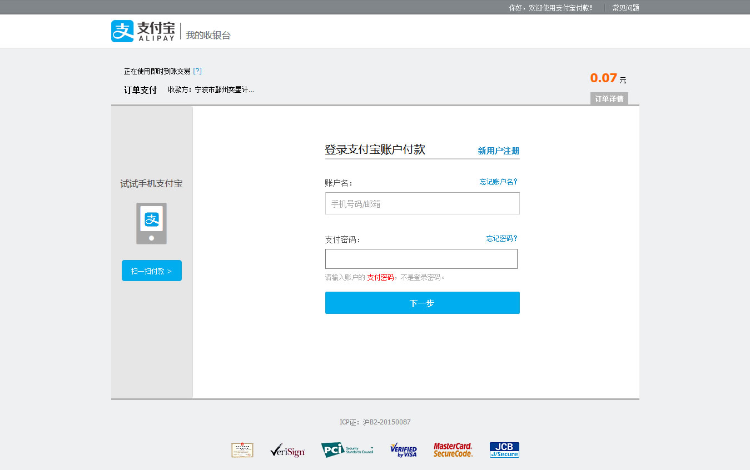Click the 0.07 元 amount text
The height and width of the screenshot is (470, 750).
(x=608, y=78)
